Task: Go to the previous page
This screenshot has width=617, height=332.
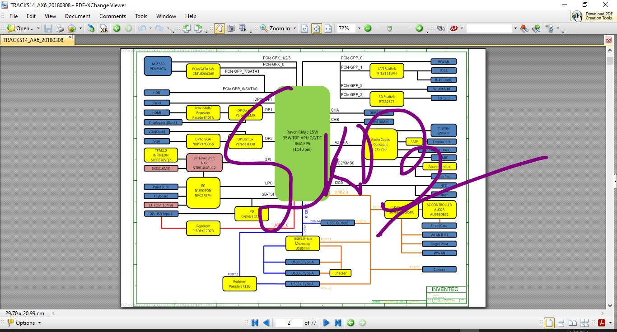Action: 266,323
